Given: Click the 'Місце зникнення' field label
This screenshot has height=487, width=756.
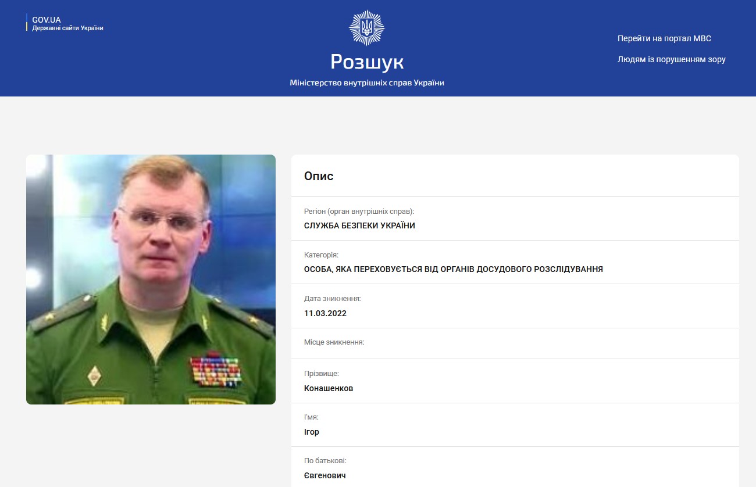Looking at the screenshot, I should (334, 342).
